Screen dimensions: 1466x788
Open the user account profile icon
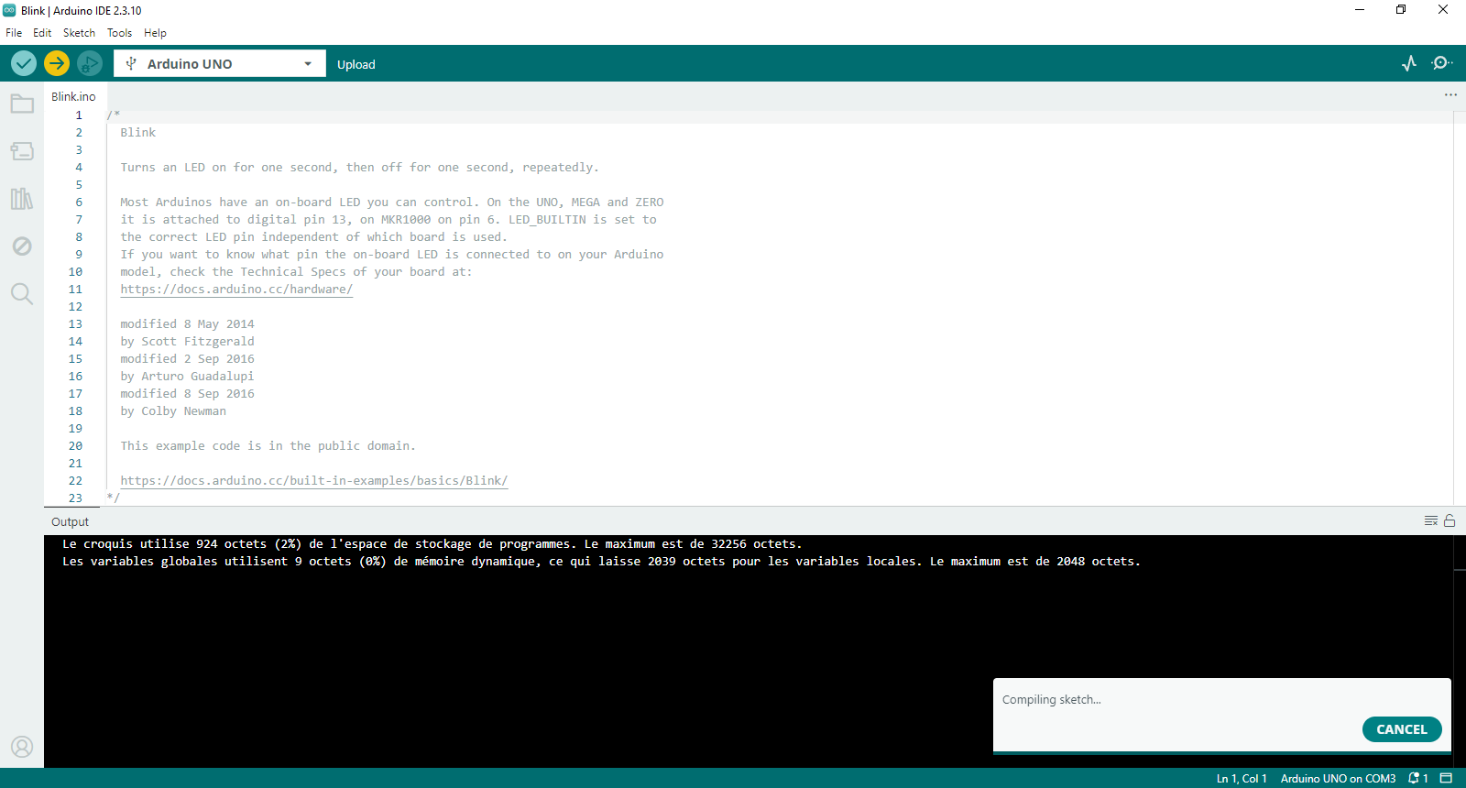coord(22,747)
